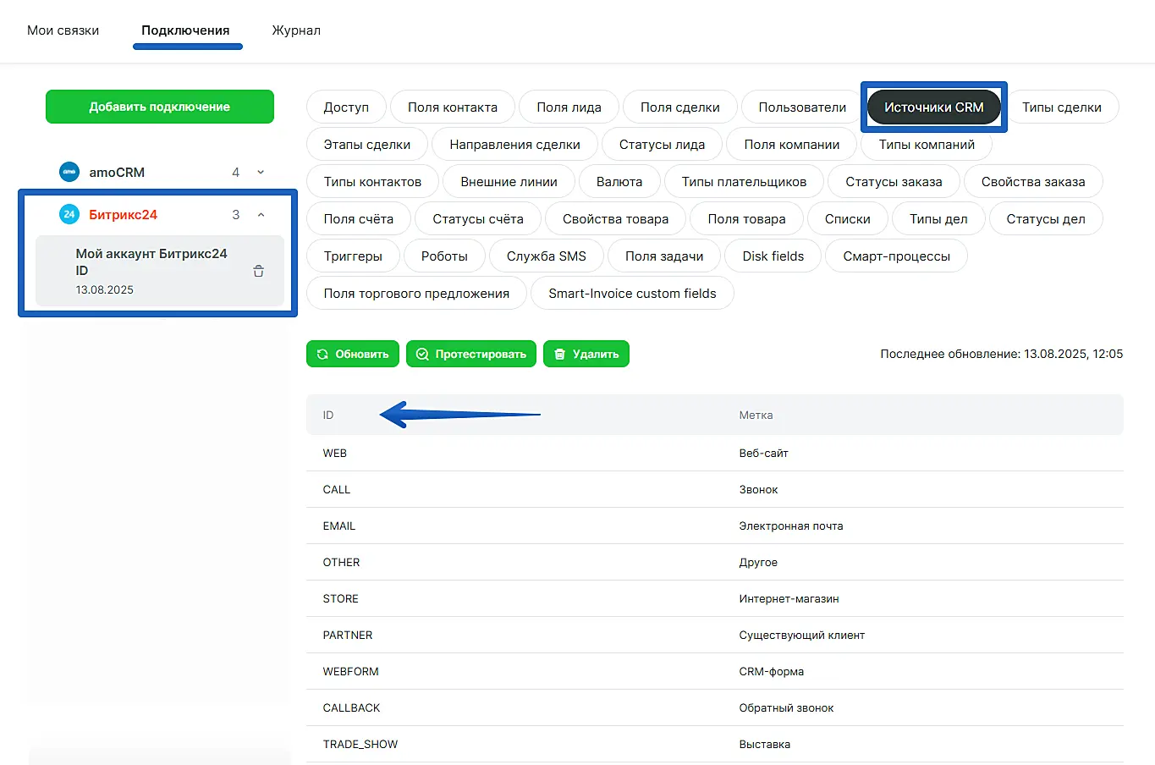Click the amoCRM logo icon

[69, 172]
